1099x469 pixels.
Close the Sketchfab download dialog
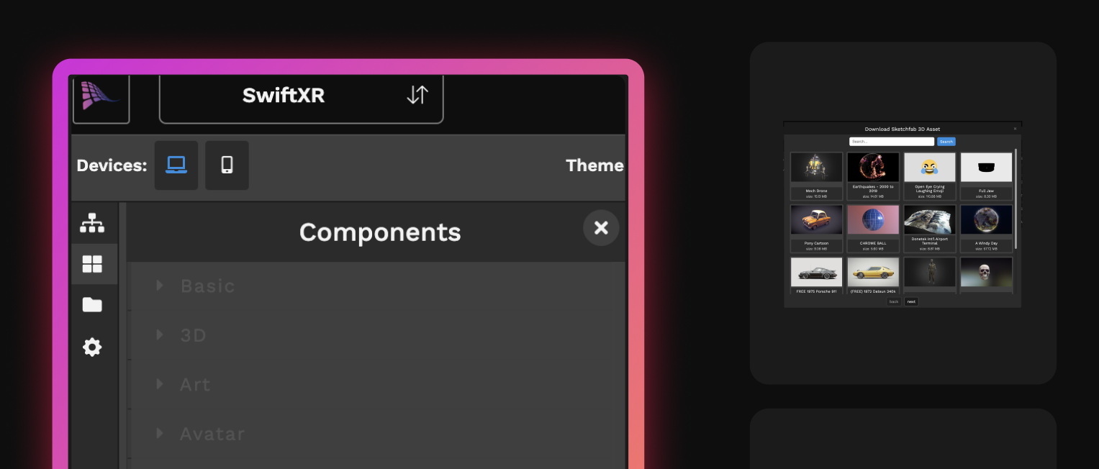[x=1015, y=129]
